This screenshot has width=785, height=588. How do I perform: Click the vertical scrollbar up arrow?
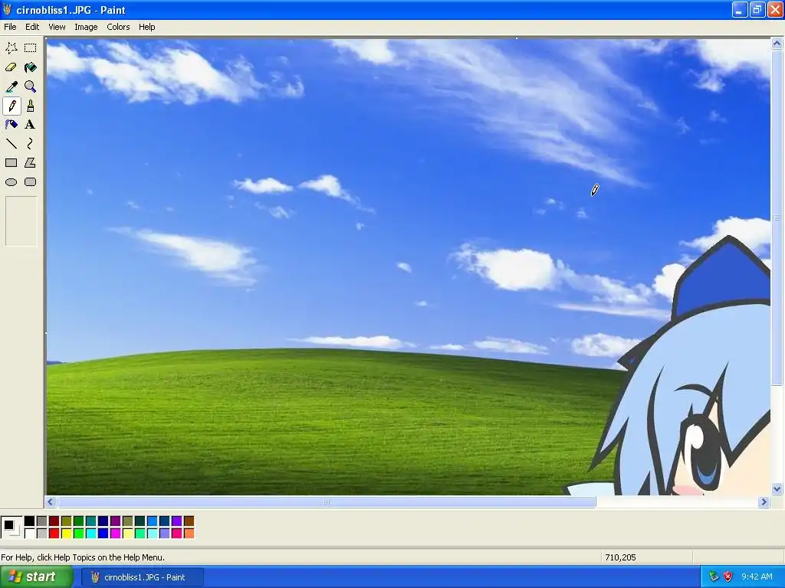tap(777, 44)
